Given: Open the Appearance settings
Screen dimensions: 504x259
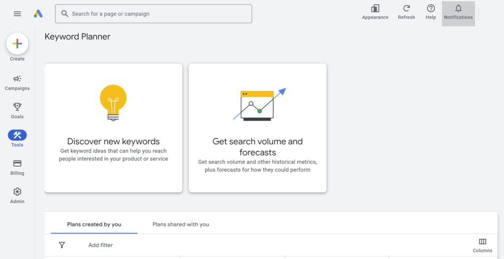Looking at the screenshot, I should tap(375, 13).
